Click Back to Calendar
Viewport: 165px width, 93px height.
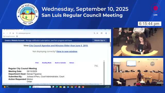pyautogui.click(x=60, y=63)
